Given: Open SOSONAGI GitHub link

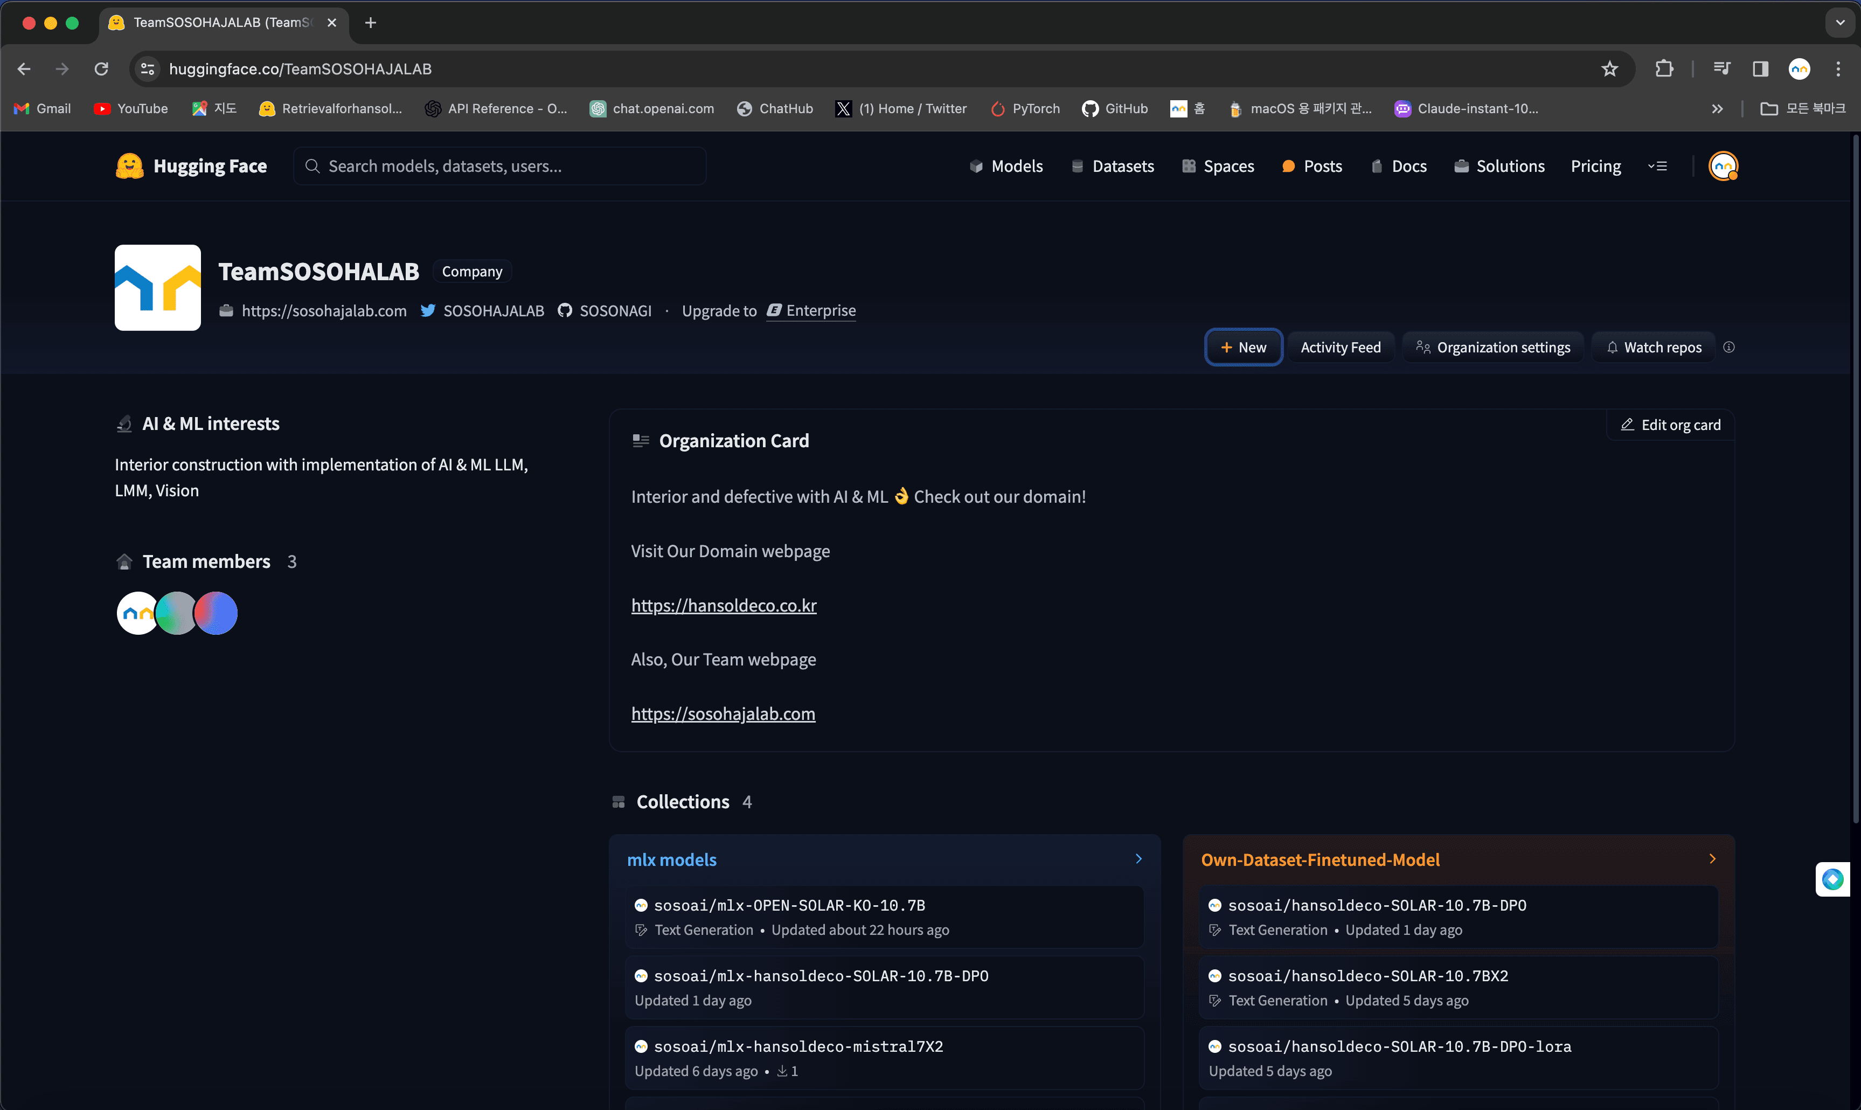Looking at the screenshot, I should coord(605,310).
